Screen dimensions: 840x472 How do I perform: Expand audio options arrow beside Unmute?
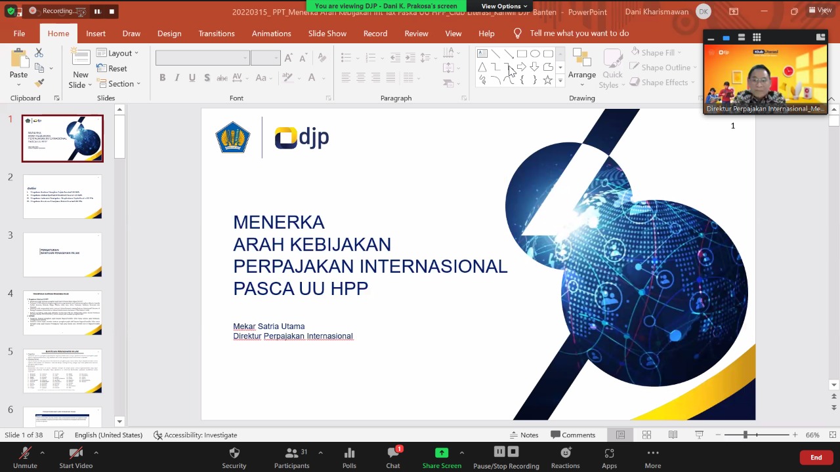pos(42,452)
